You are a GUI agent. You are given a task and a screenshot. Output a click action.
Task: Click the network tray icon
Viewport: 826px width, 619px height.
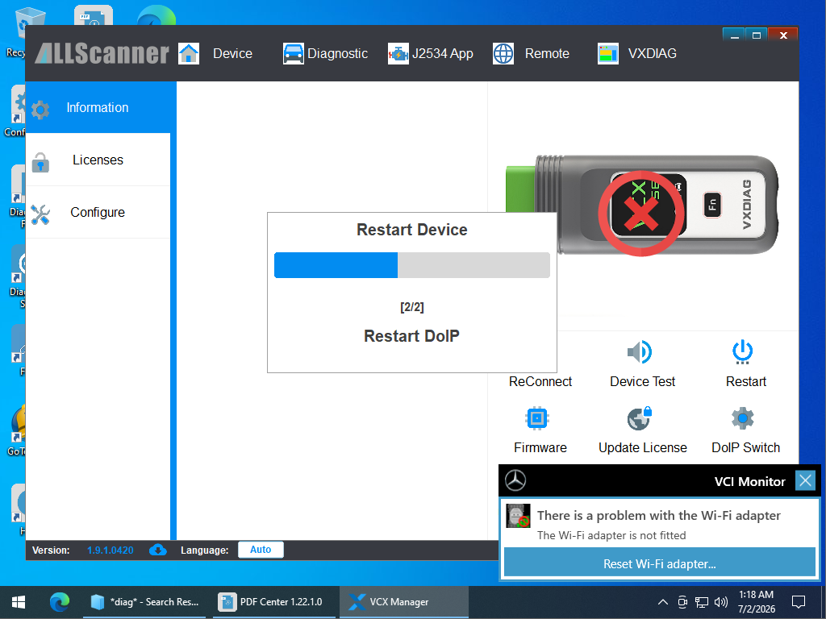(x=701, y=602)
